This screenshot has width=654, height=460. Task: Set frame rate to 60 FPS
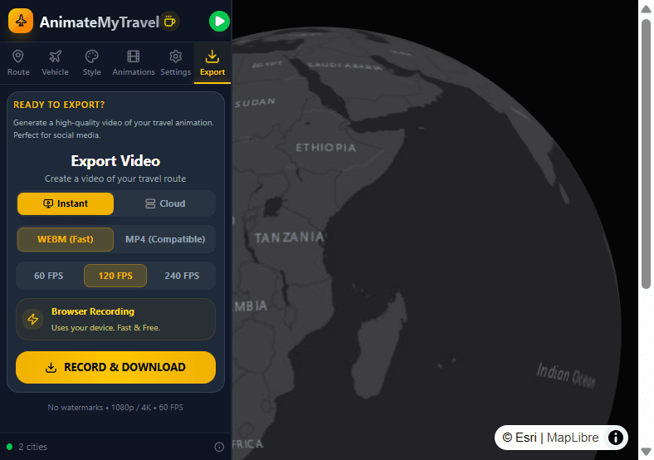pos(49,276)
